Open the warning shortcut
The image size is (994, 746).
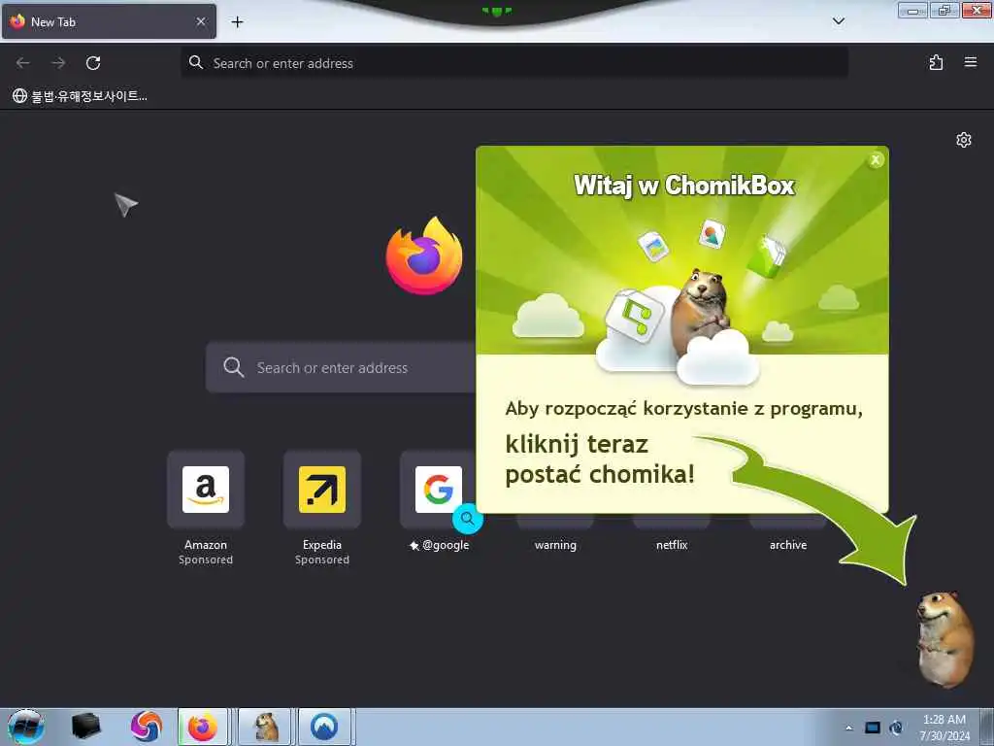click(555, 545)
